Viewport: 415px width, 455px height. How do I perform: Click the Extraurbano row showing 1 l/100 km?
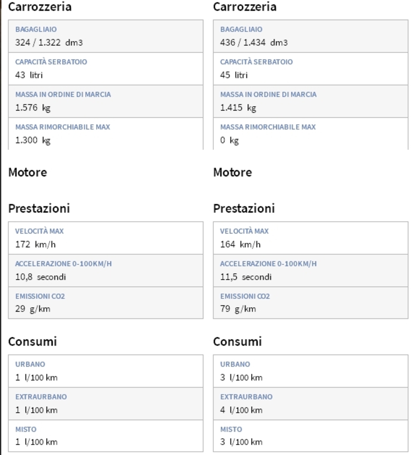[x=106, y=403]
